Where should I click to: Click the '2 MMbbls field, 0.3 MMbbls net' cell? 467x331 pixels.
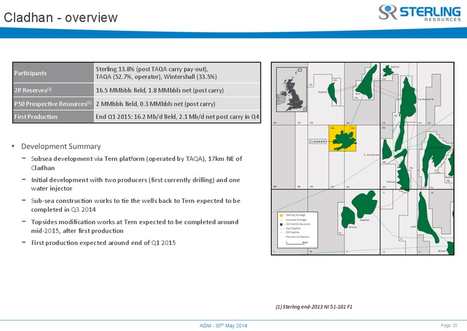(177, 104)
